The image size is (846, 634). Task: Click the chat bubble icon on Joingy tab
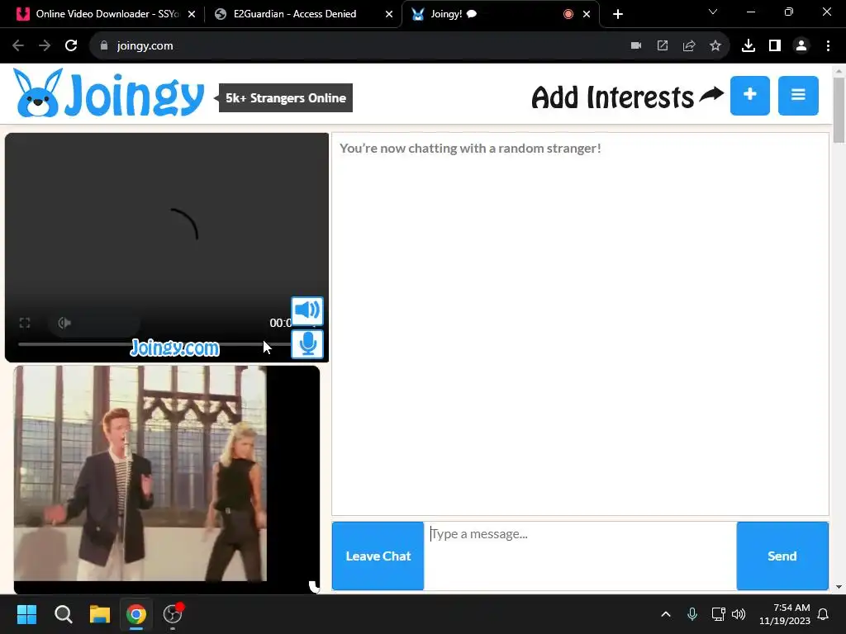(x=472, y=14)
